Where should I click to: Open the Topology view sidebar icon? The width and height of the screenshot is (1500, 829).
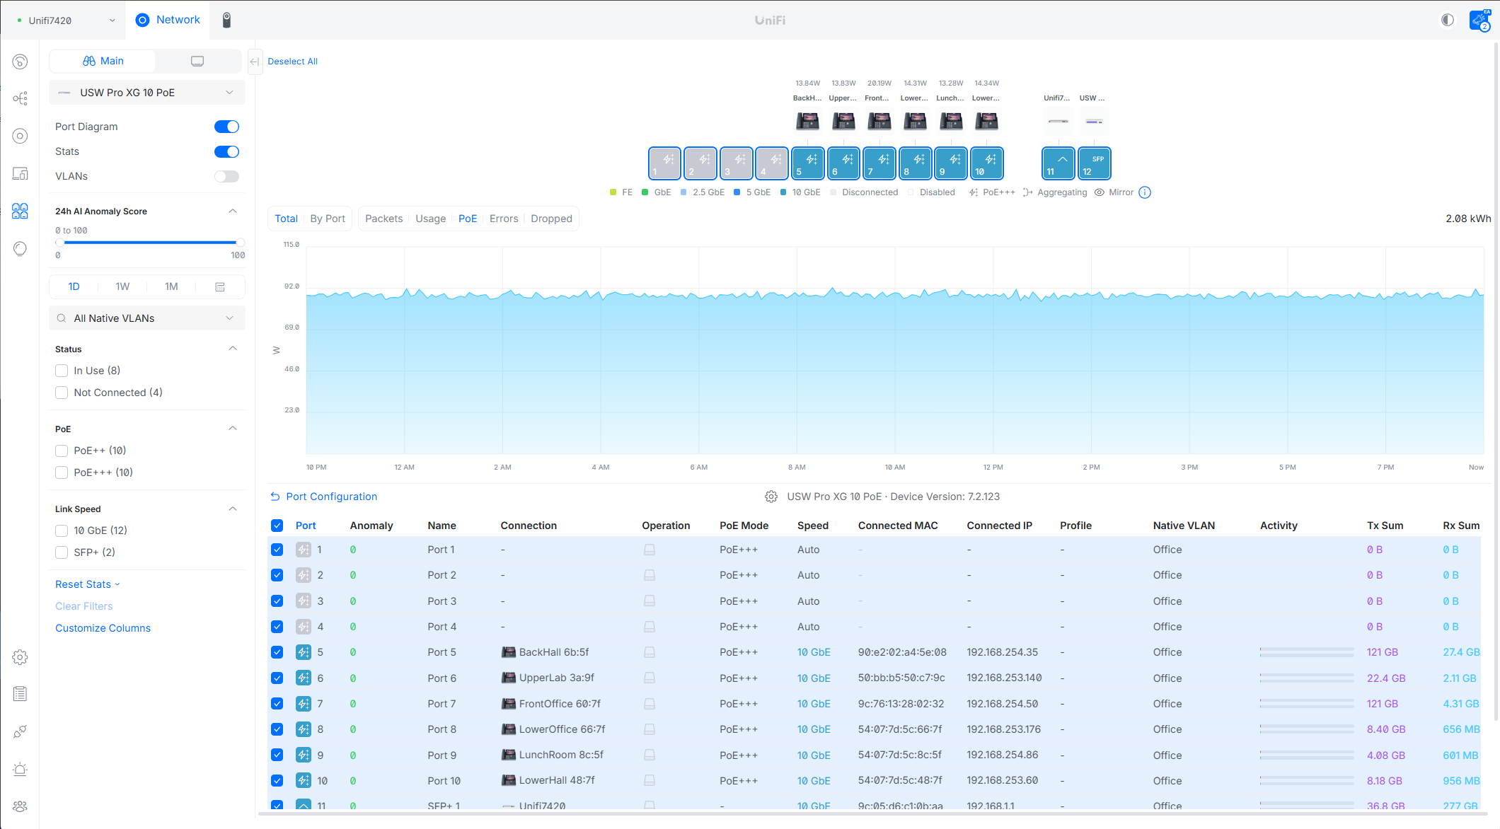20,98
